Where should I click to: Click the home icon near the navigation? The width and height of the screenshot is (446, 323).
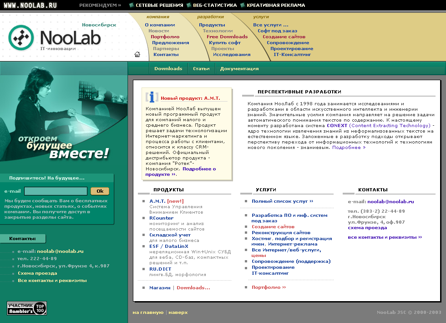tap(137, 54)
